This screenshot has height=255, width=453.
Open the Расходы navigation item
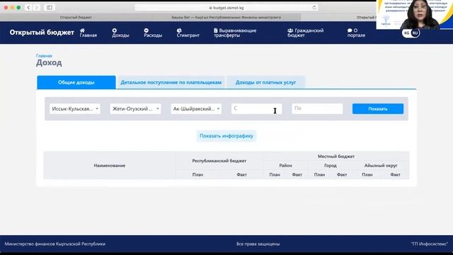tap(153, 33)
